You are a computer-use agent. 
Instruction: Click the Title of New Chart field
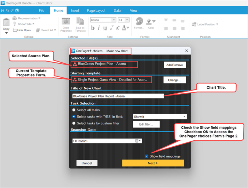(x=118, y=96)
